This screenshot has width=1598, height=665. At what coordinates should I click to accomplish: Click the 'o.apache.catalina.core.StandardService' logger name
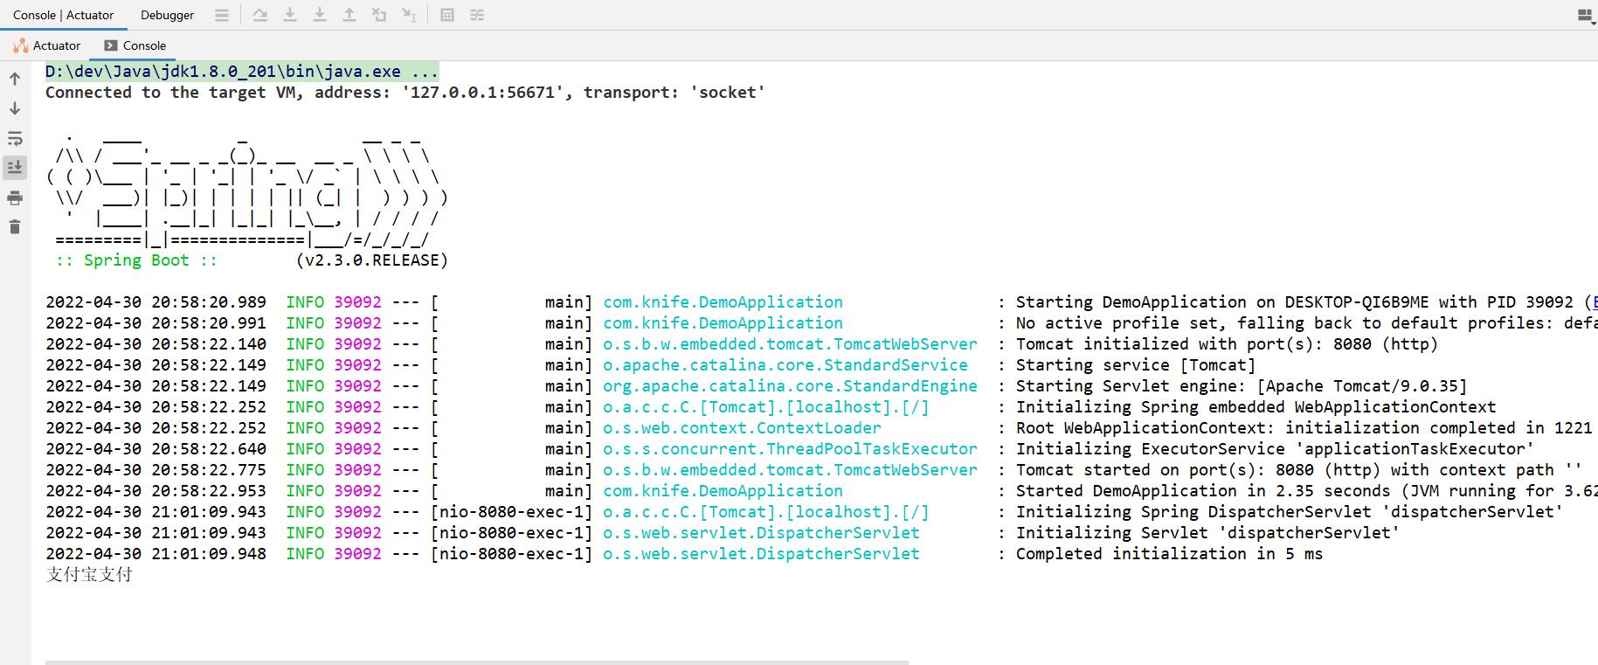(x=785, y=365)
